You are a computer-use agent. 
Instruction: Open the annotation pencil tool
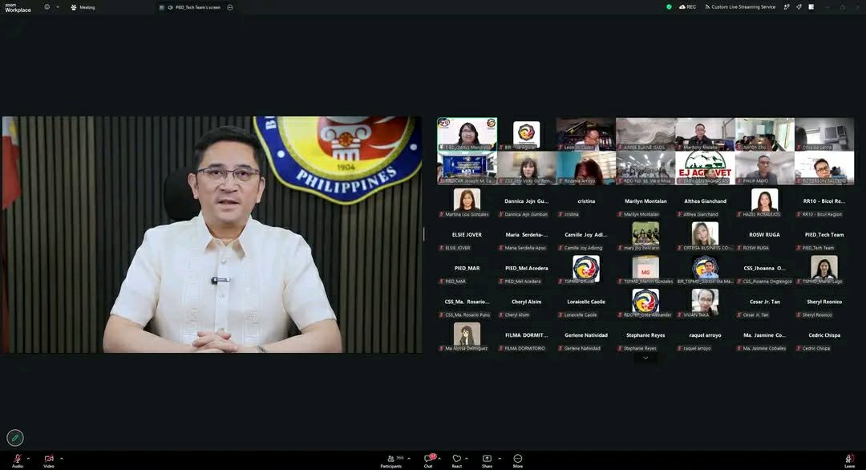pos(15,438)
